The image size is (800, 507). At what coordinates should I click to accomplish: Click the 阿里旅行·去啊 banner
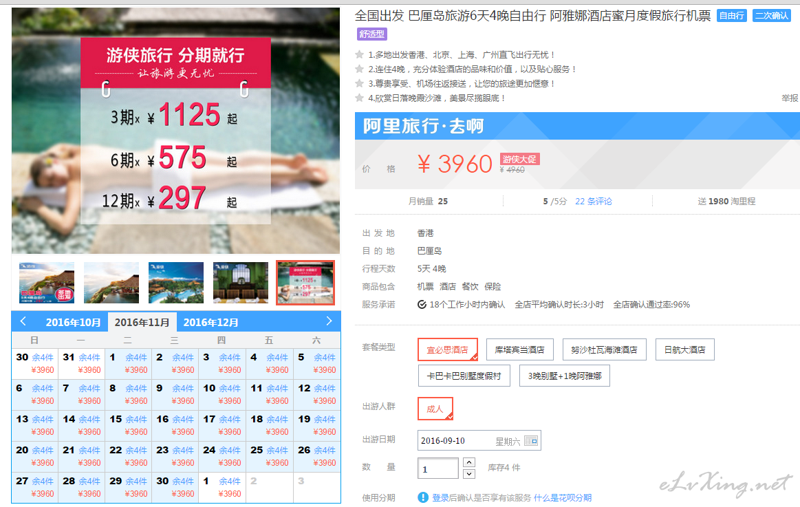[577, 126]
